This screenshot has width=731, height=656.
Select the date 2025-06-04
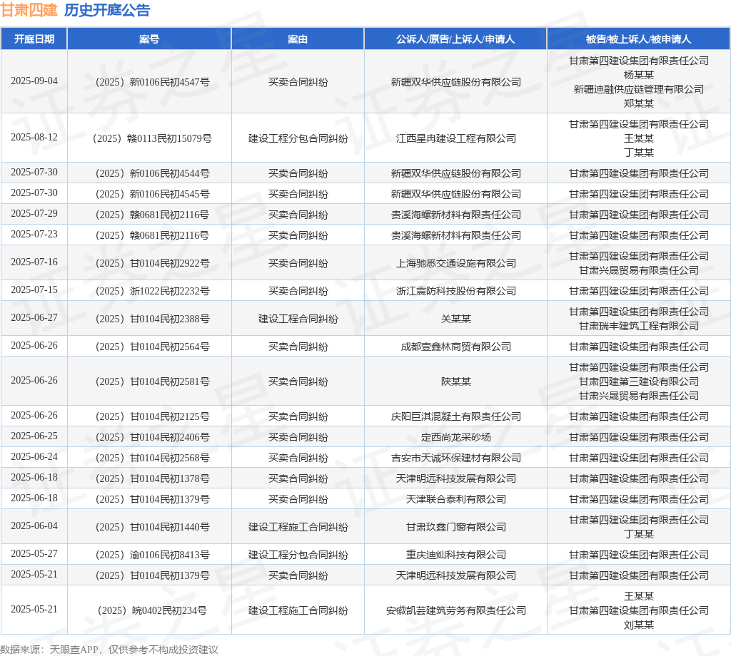click(34, 526)
